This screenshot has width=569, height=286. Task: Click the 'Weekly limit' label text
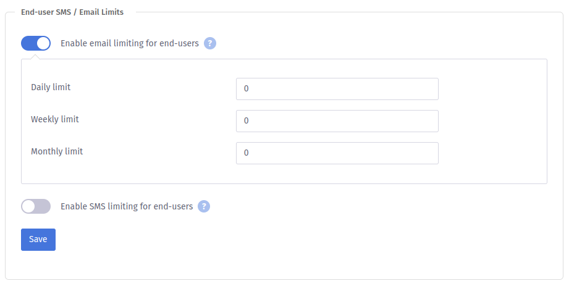[55, 119]
